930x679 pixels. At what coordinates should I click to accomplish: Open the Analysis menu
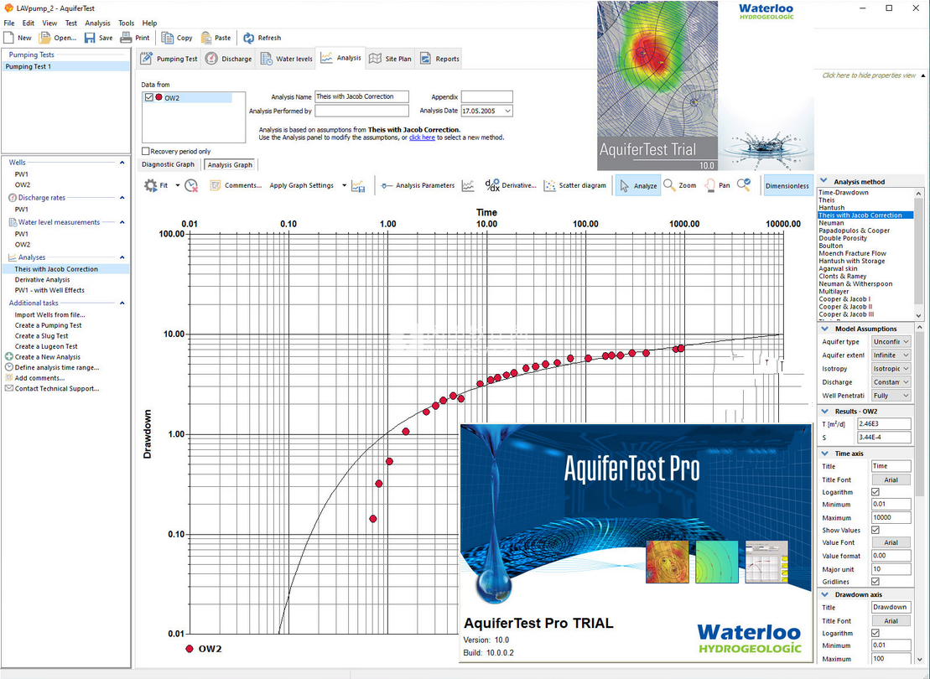pyautogui.click(x=97, y=23)
